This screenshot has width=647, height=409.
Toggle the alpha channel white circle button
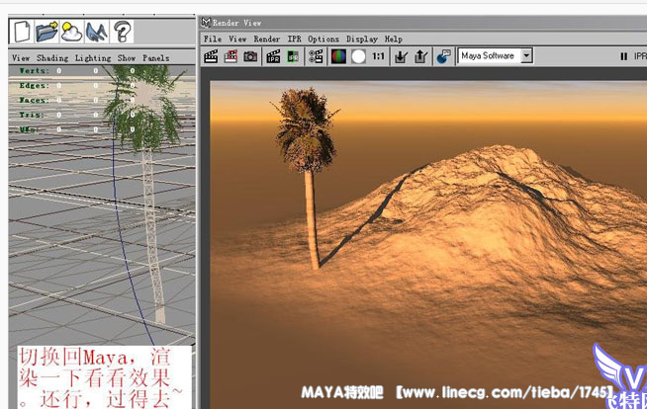coord(358,56)
